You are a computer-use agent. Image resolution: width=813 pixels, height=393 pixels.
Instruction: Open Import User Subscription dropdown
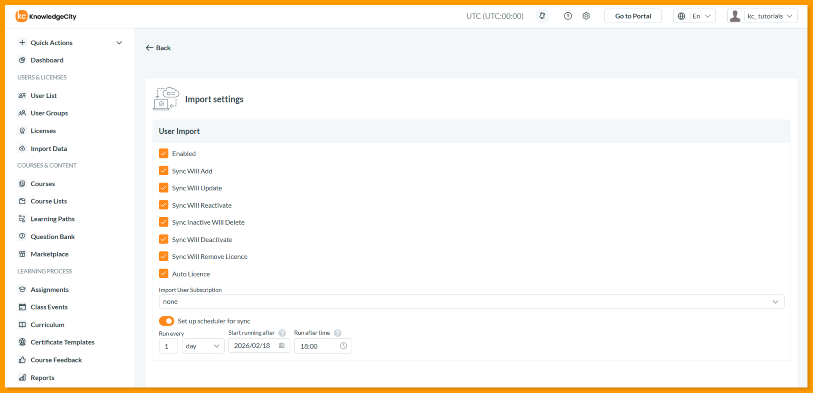click(x=471, y=302)
